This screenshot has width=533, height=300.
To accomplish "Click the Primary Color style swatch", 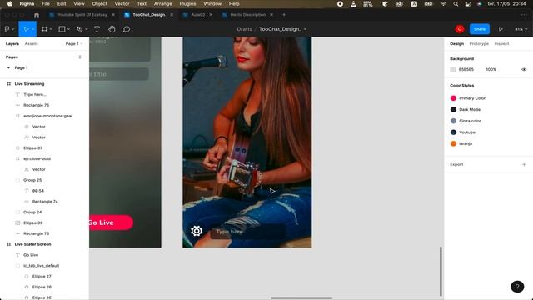I will click(x=453, y=98).
